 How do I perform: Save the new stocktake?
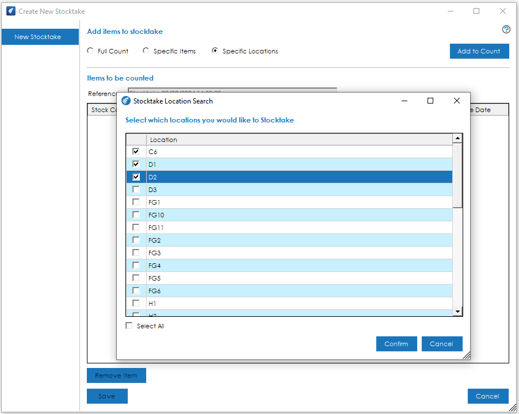[x=107, y=396]
